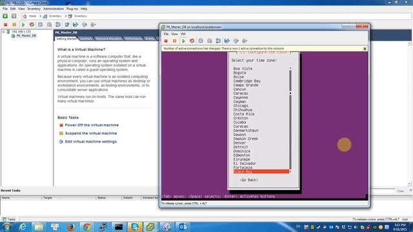Click the time zone list scrollbar in the installer

[290, 120]
